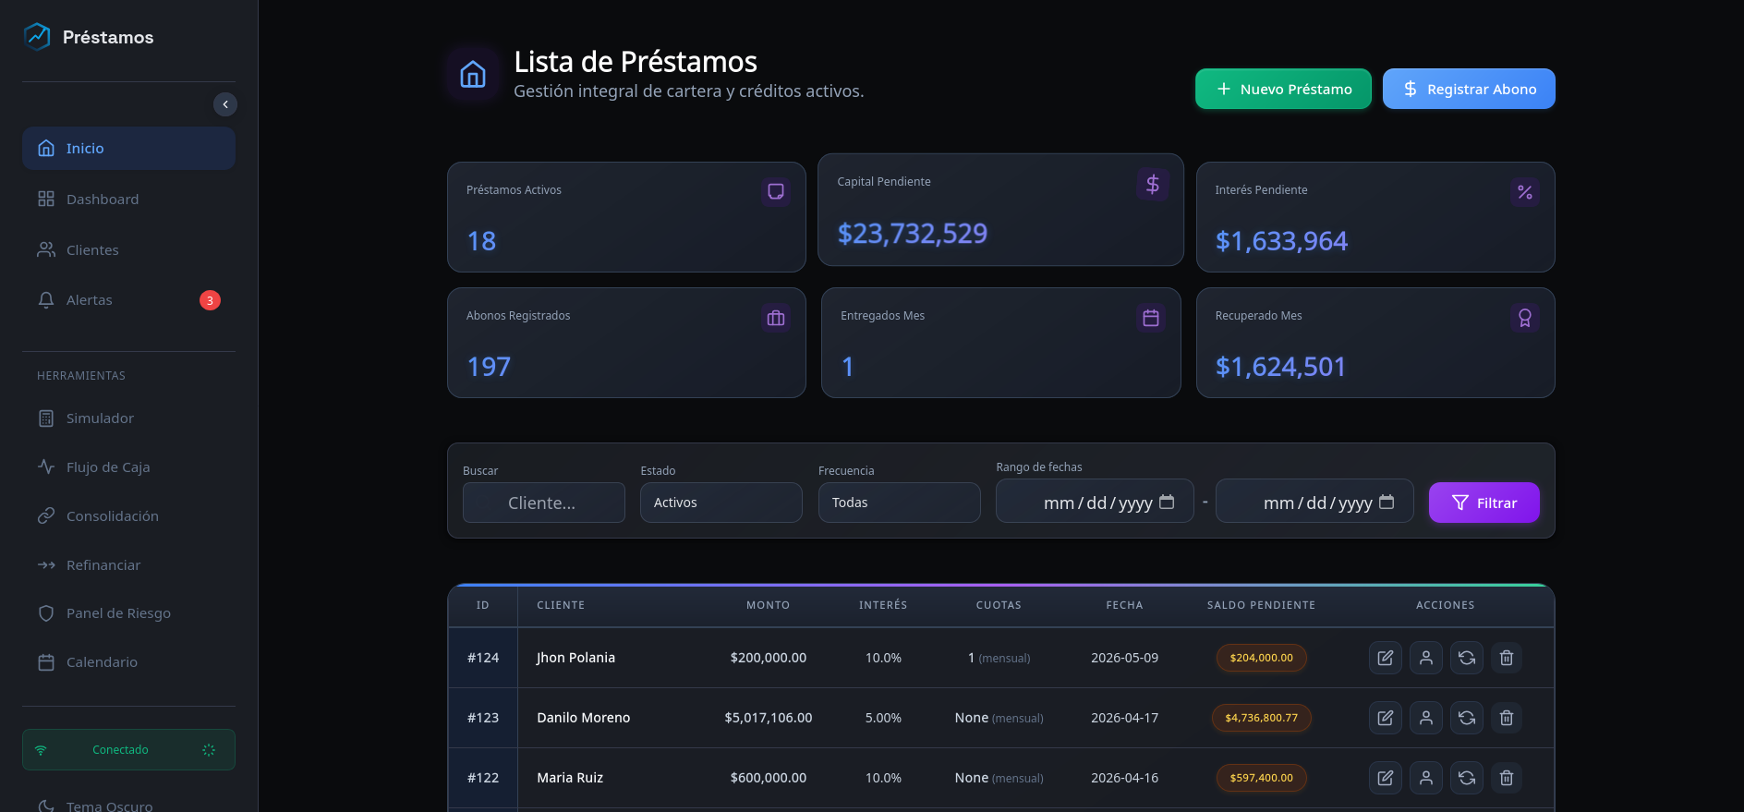This screenshot has width=1744, height=812.
Task: Open the calendar picker of end date
Action: (x=1387, y=502)
